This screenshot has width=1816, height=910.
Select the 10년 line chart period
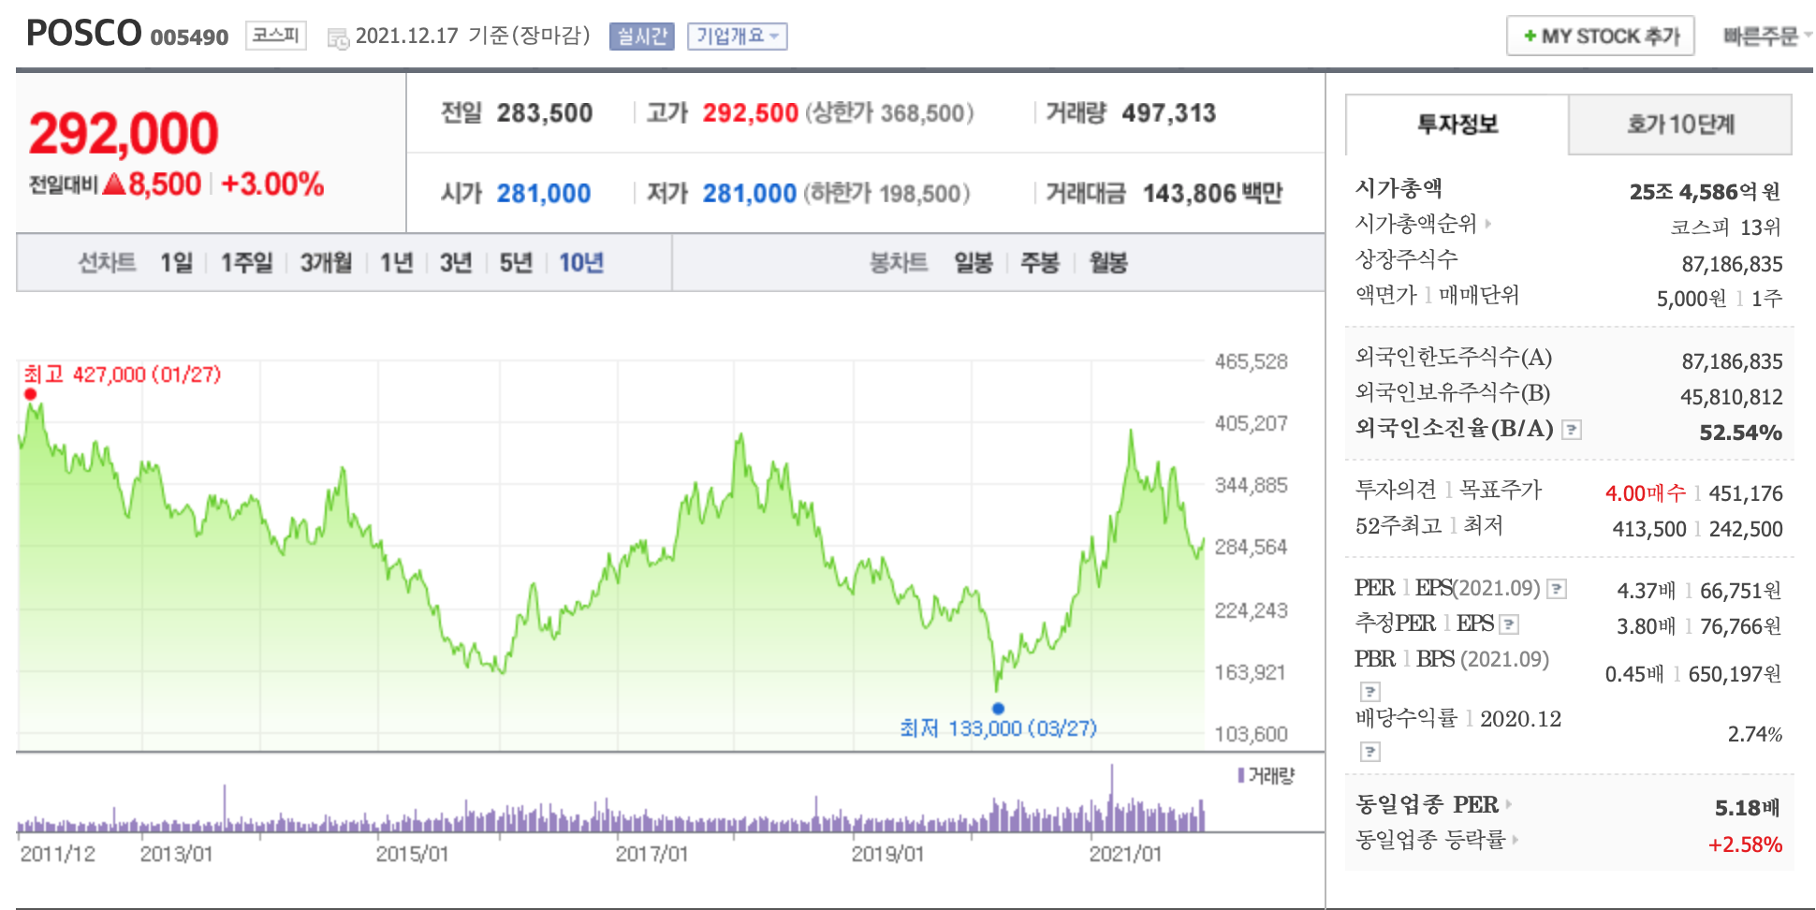click(x=581, y=263)
